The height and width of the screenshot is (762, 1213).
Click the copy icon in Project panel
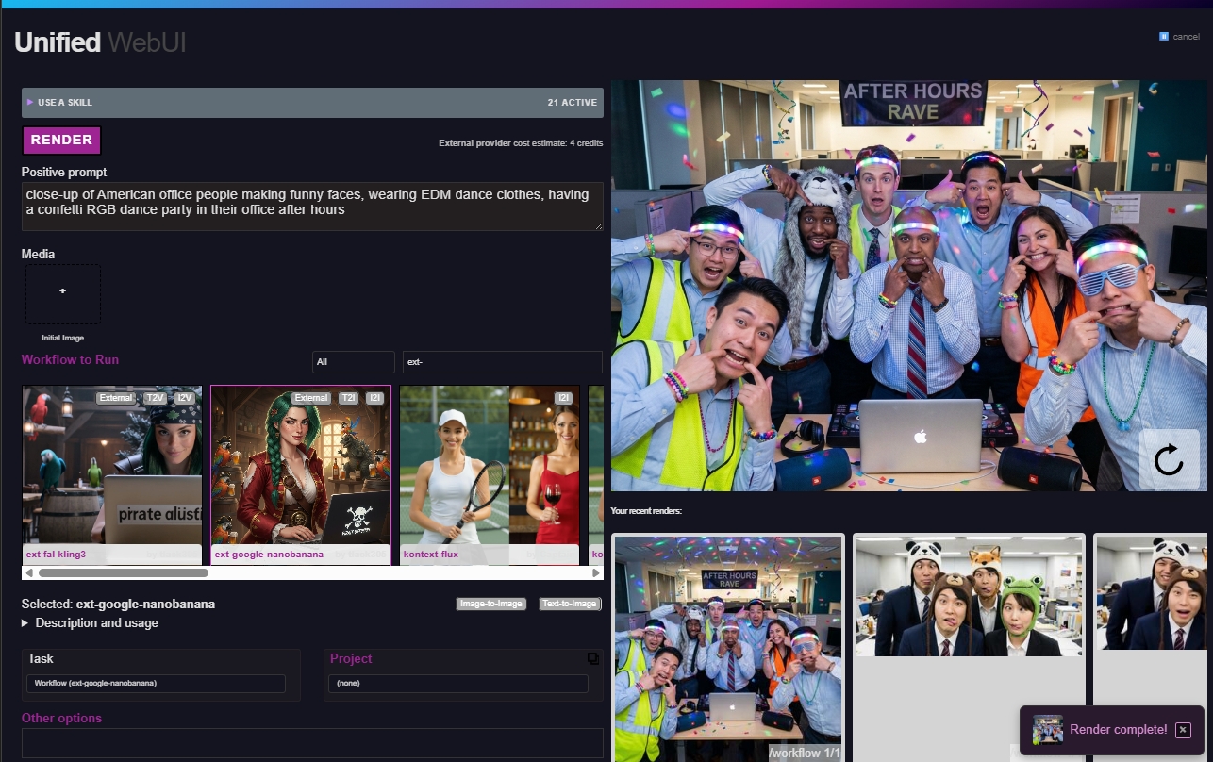tap(593, 659)
